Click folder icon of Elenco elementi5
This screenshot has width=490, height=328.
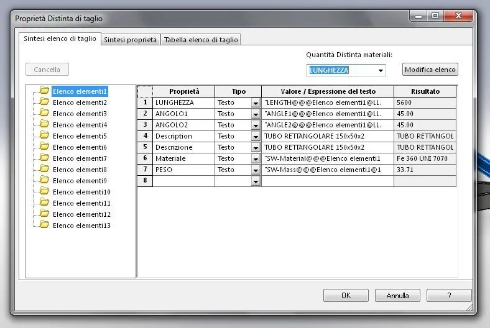(44, 135)
